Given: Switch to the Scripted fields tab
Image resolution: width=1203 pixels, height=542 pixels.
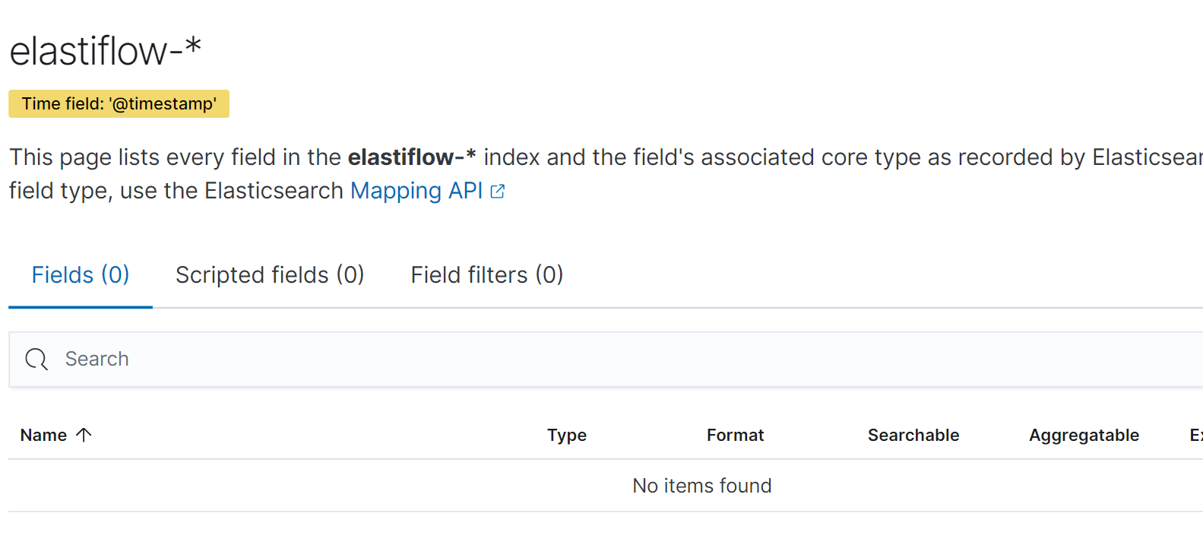Looking at the screenshot, I should [x=270, y=274].
